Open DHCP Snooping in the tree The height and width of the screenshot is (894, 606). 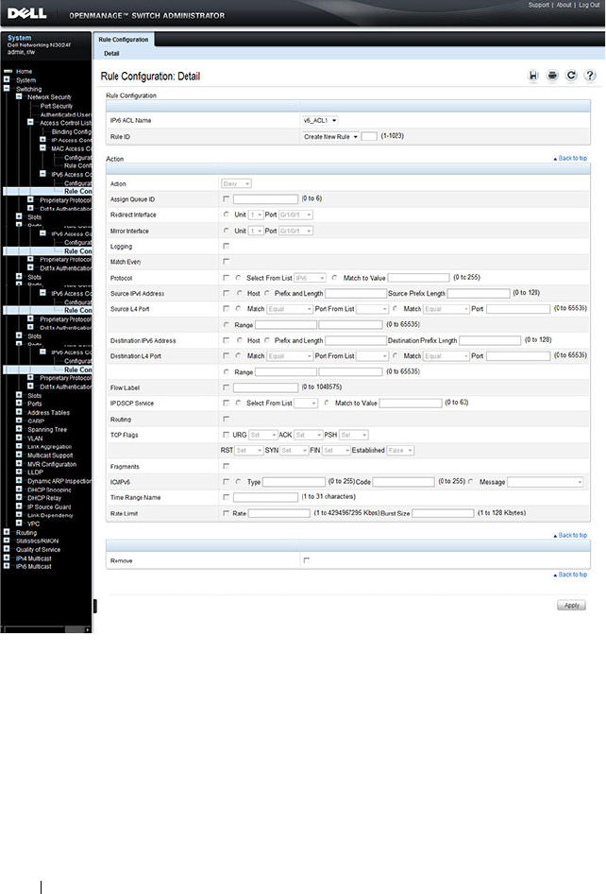point(49,490)
